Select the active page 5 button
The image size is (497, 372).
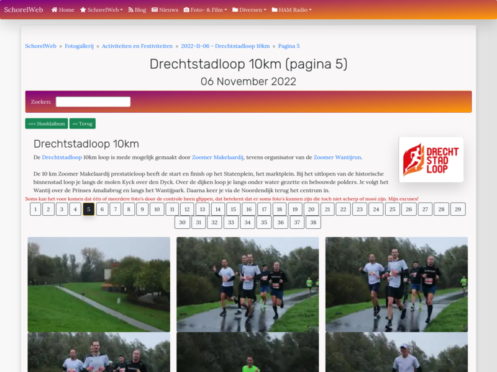click(89, 209)
